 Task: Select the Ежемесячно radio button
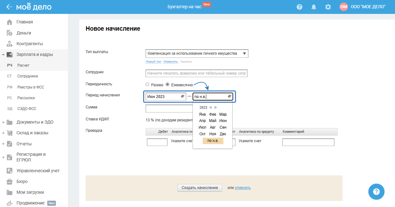(x=168, y=85)
